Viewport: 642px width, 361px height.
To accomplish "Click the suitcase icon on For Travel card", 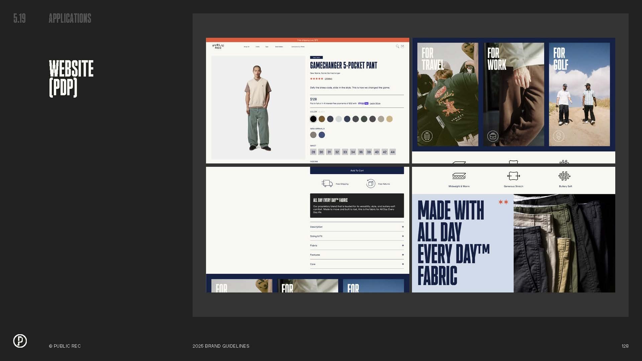I will coord(427,136).
